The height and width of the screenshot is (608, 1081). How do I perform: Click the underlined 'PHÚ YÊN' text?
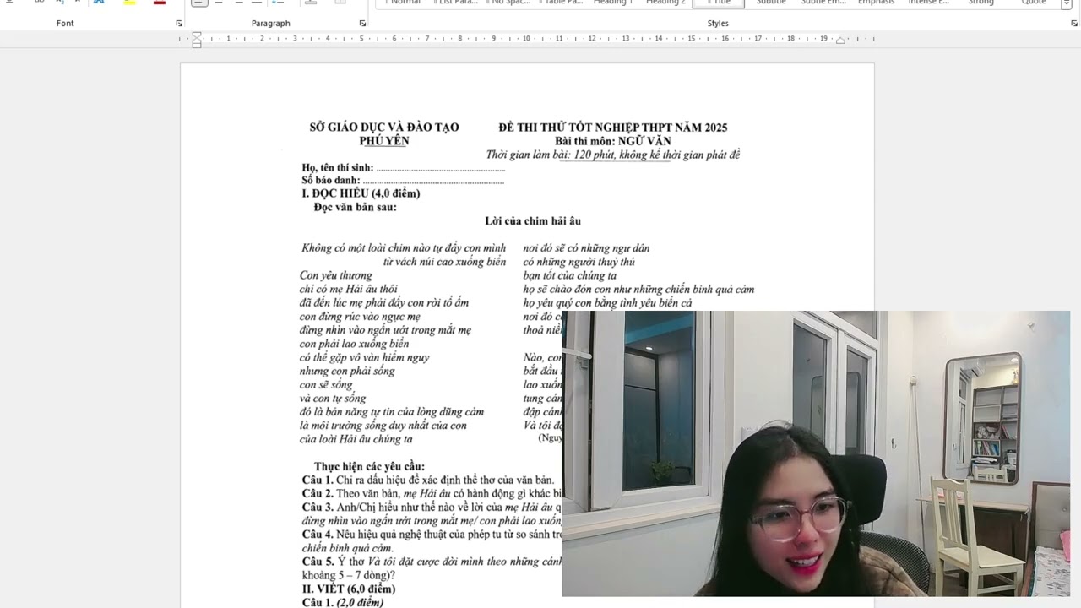[x=383, y=141]
